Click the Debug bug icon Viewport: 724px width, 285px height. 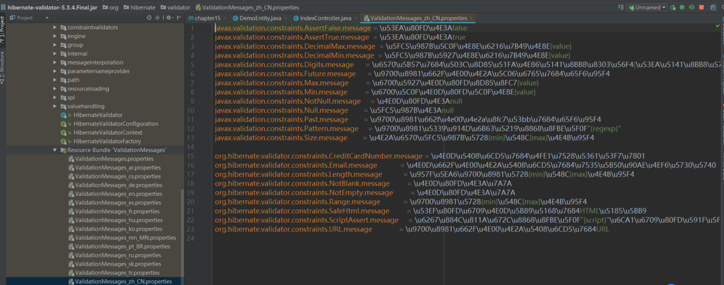[683, 8]
